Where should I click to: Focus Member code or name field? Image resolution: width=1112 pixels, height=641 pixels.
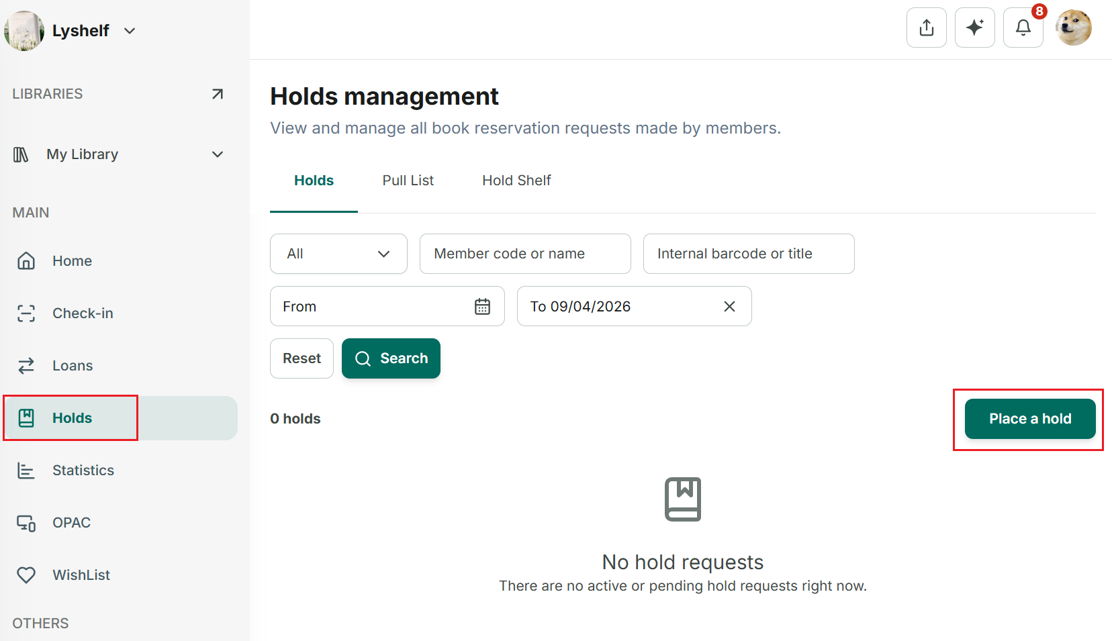pyautogui.click(x=525, y=254)
